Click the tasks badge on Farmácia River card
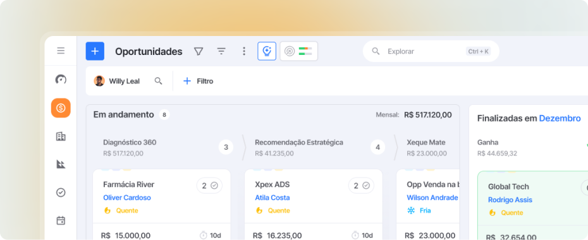 coord(210,185)
